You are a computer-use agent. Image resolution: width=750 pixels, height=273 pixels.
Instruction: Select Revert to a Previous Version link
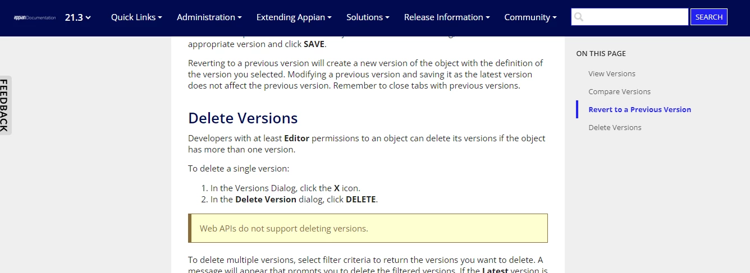[639, 109]
